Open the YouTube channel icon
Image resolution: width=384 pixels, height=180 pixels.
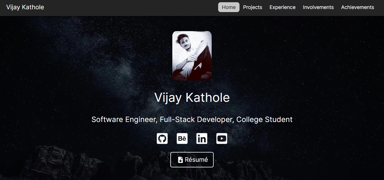click(x=222, y=139)
